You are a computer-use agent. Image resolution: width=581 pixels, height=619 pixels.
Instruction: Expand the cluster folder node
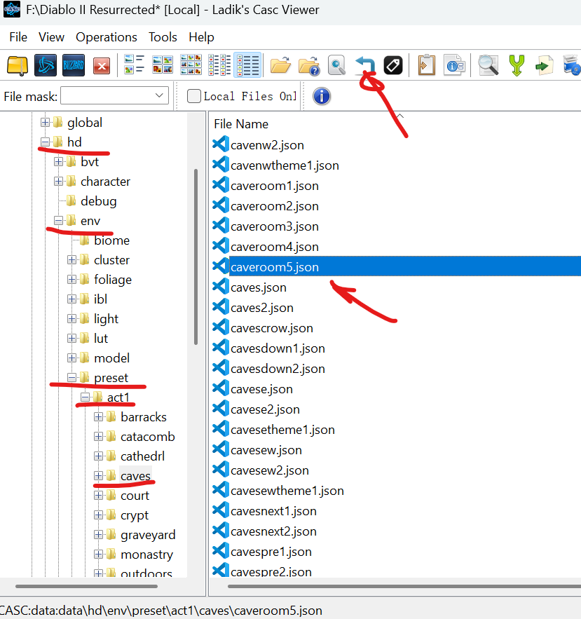tap(71, 260)
